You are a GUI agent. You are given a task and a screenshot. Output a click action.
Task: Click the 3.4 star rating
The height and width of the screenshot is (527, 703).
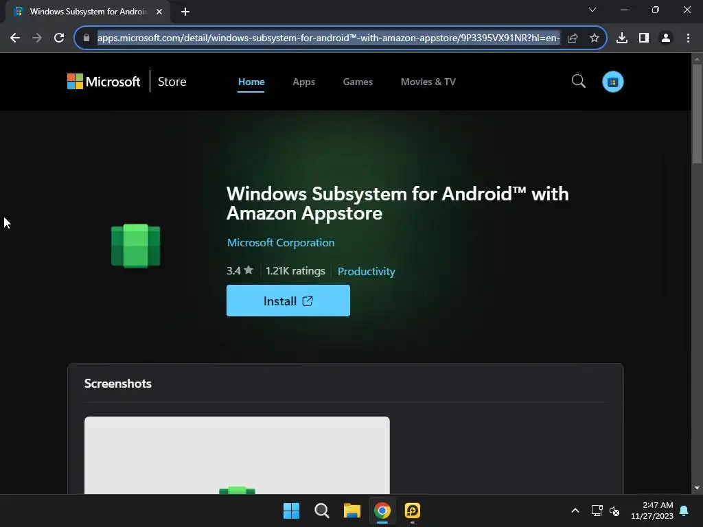coord(240,270)
